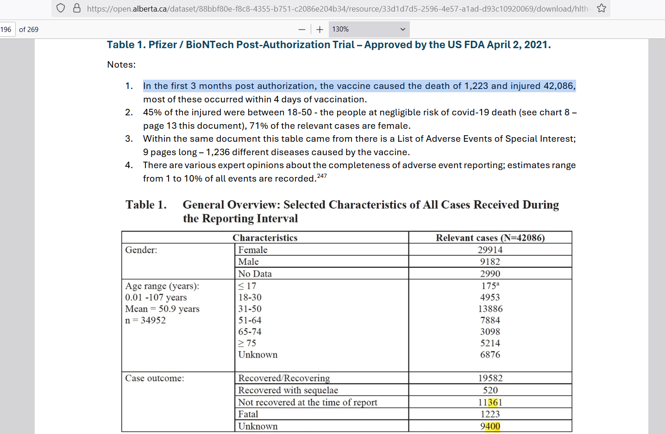The image size is (665, 434).
Task: Open site security padlock info
Action: pyautogui.click(x=77, y=8)
